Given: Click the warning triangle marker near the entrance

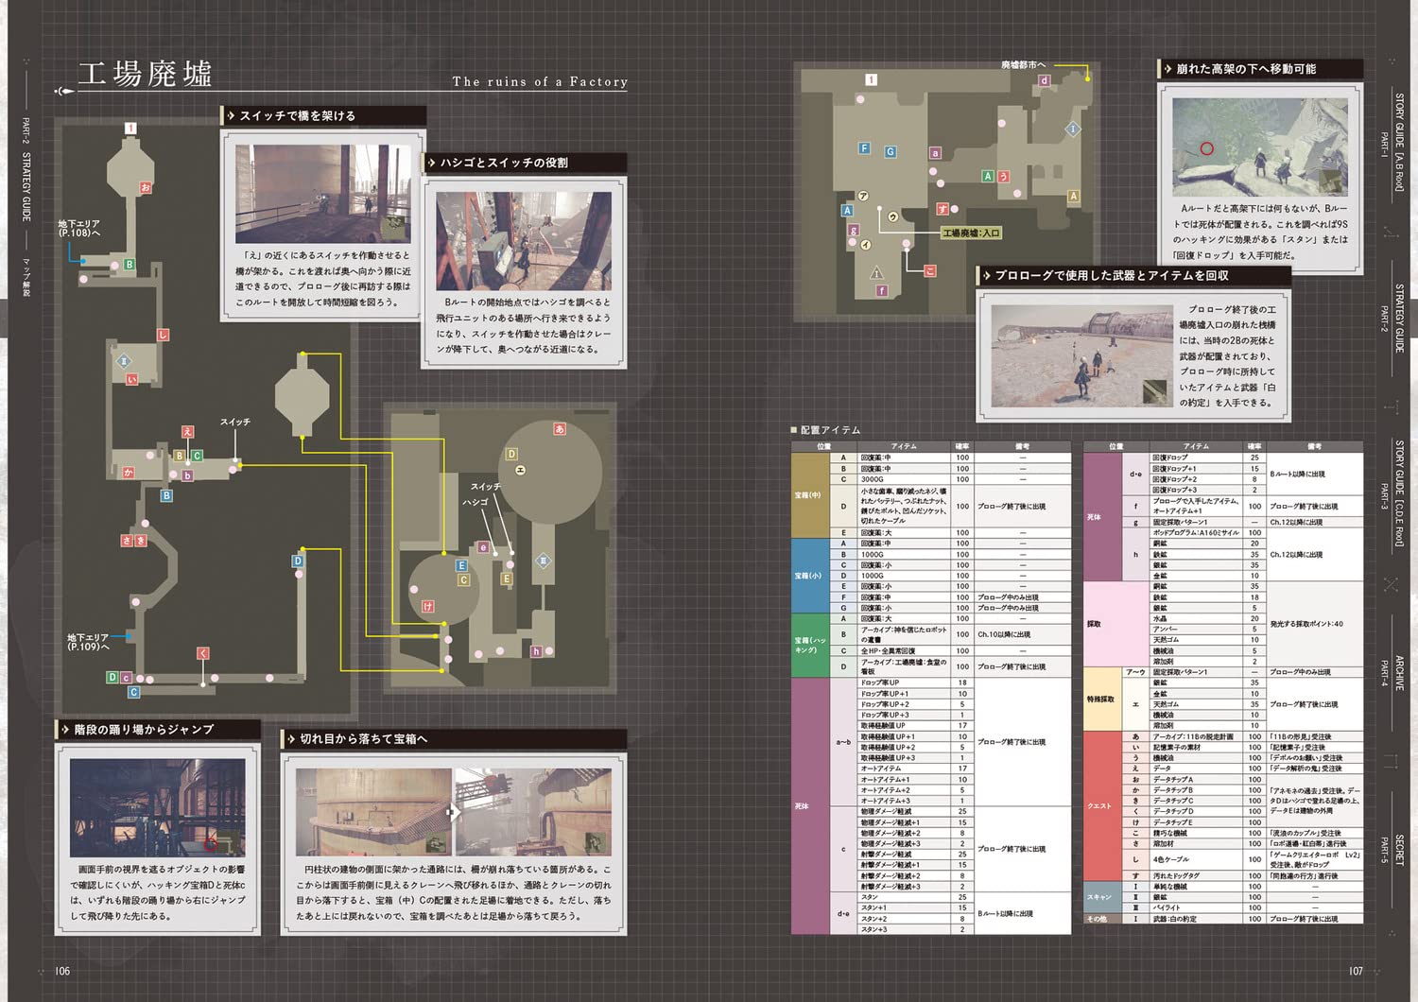Looking at the screenshot, I should click(876, 274).
